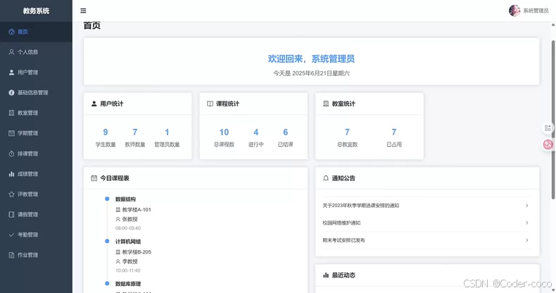The height and width of the screenshot is (293, 556).
Task: Expand the 期末考试安排已发布 chevron arrow
Action: [x=527, y=240]
